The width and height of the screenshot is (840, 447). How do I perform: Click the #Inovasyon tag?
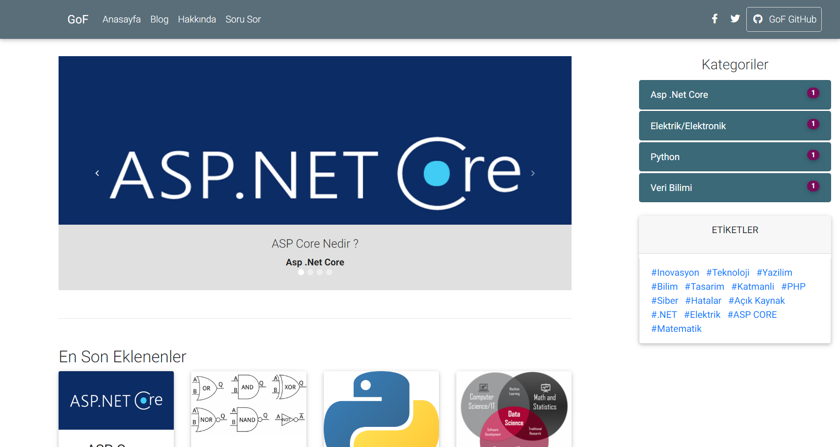tap(675, 272)
